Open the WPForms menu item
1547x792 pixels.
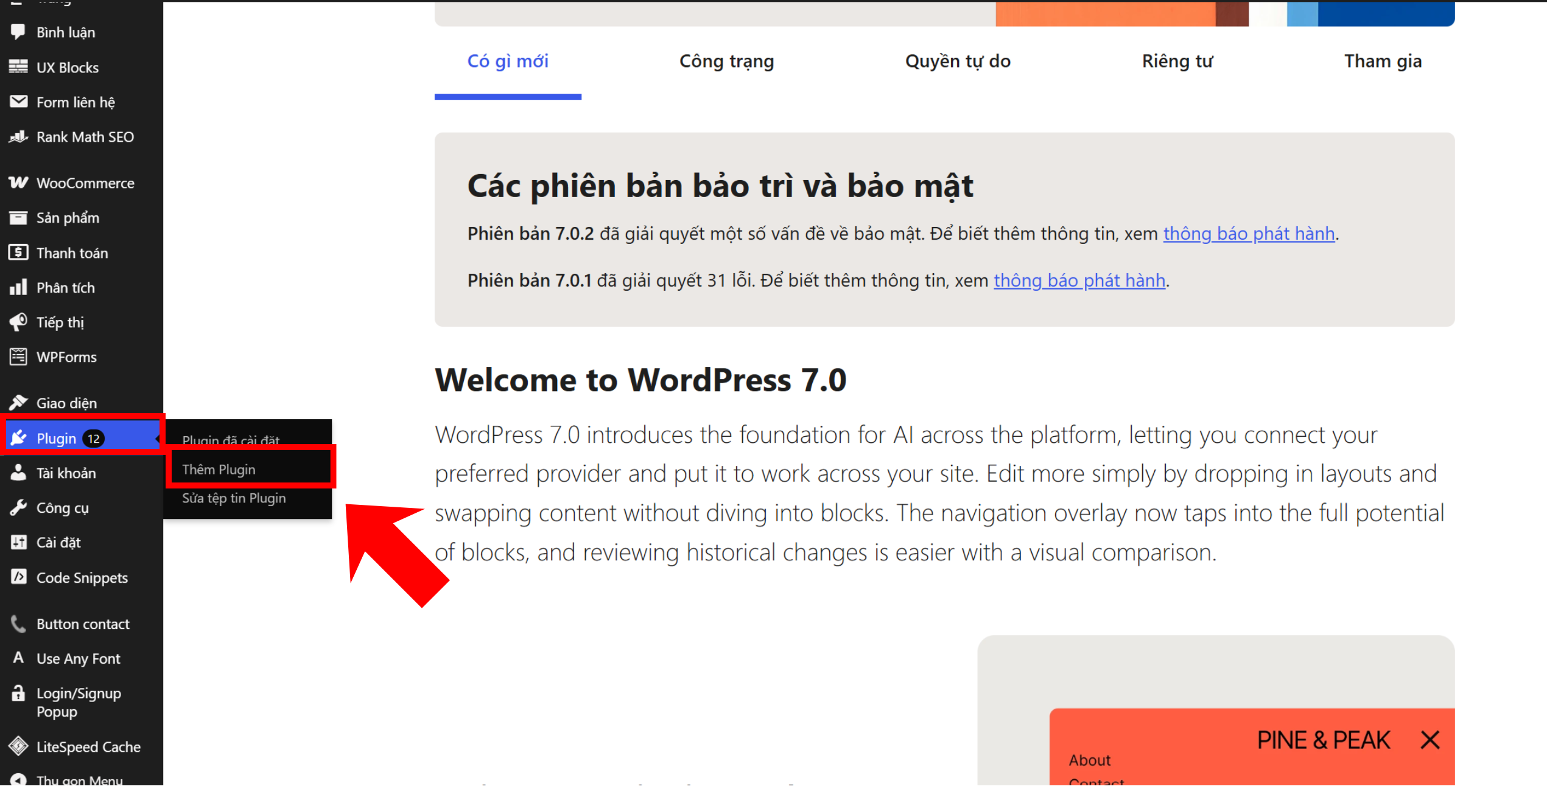tap(82, 356)
